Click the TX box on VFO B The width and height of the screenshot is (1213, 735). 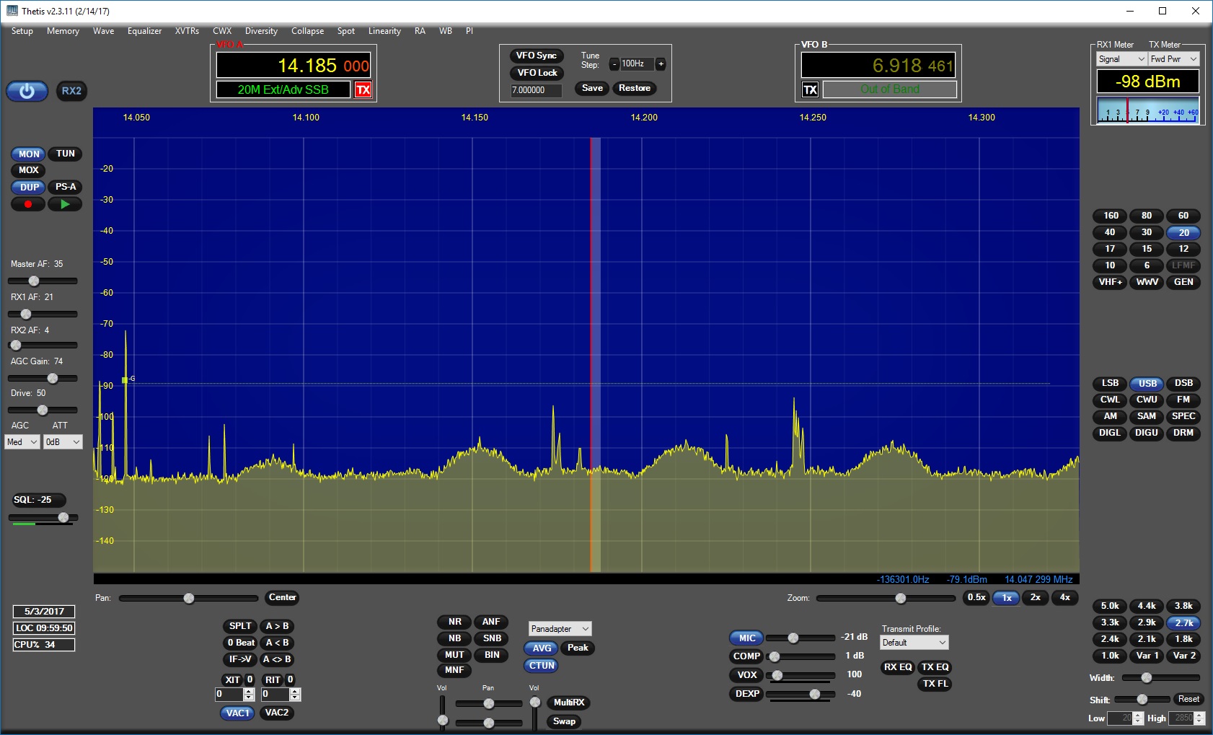[810, 90]
